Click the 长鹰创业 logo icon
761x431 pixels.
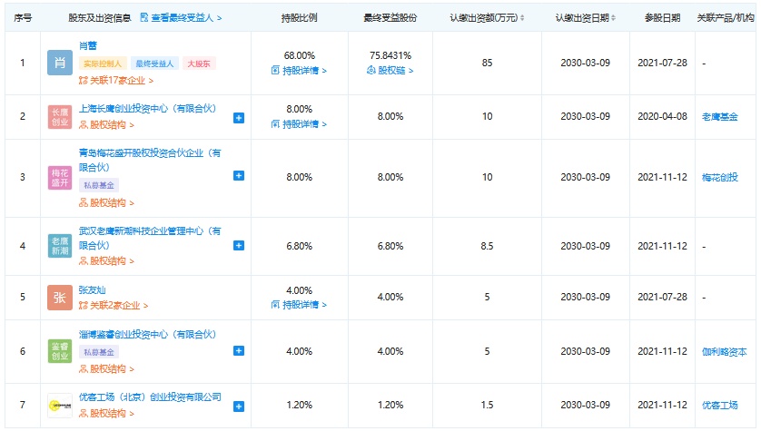point(60,117)
